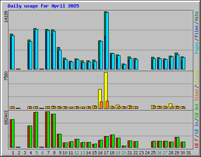Select green weekend day 5 label

click(37, 153)
